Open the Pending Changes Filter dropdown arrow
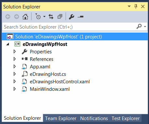 [44, 17]
